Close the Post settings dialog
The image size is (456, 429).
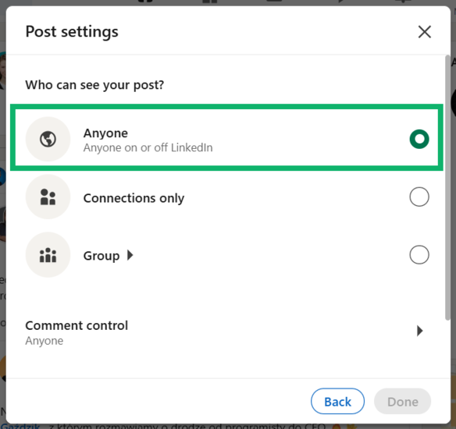coord(424,32)
